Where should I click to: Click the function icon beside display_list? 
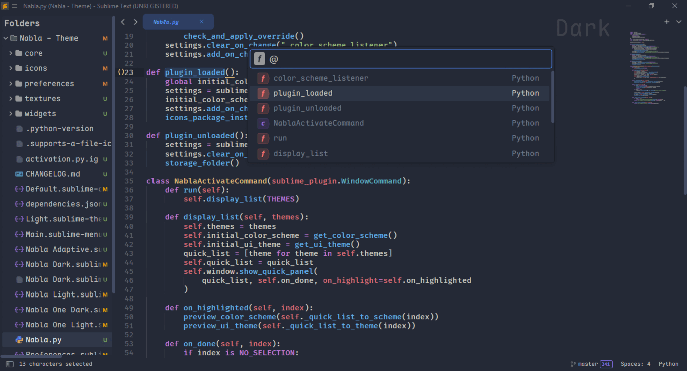coord(263,154)
